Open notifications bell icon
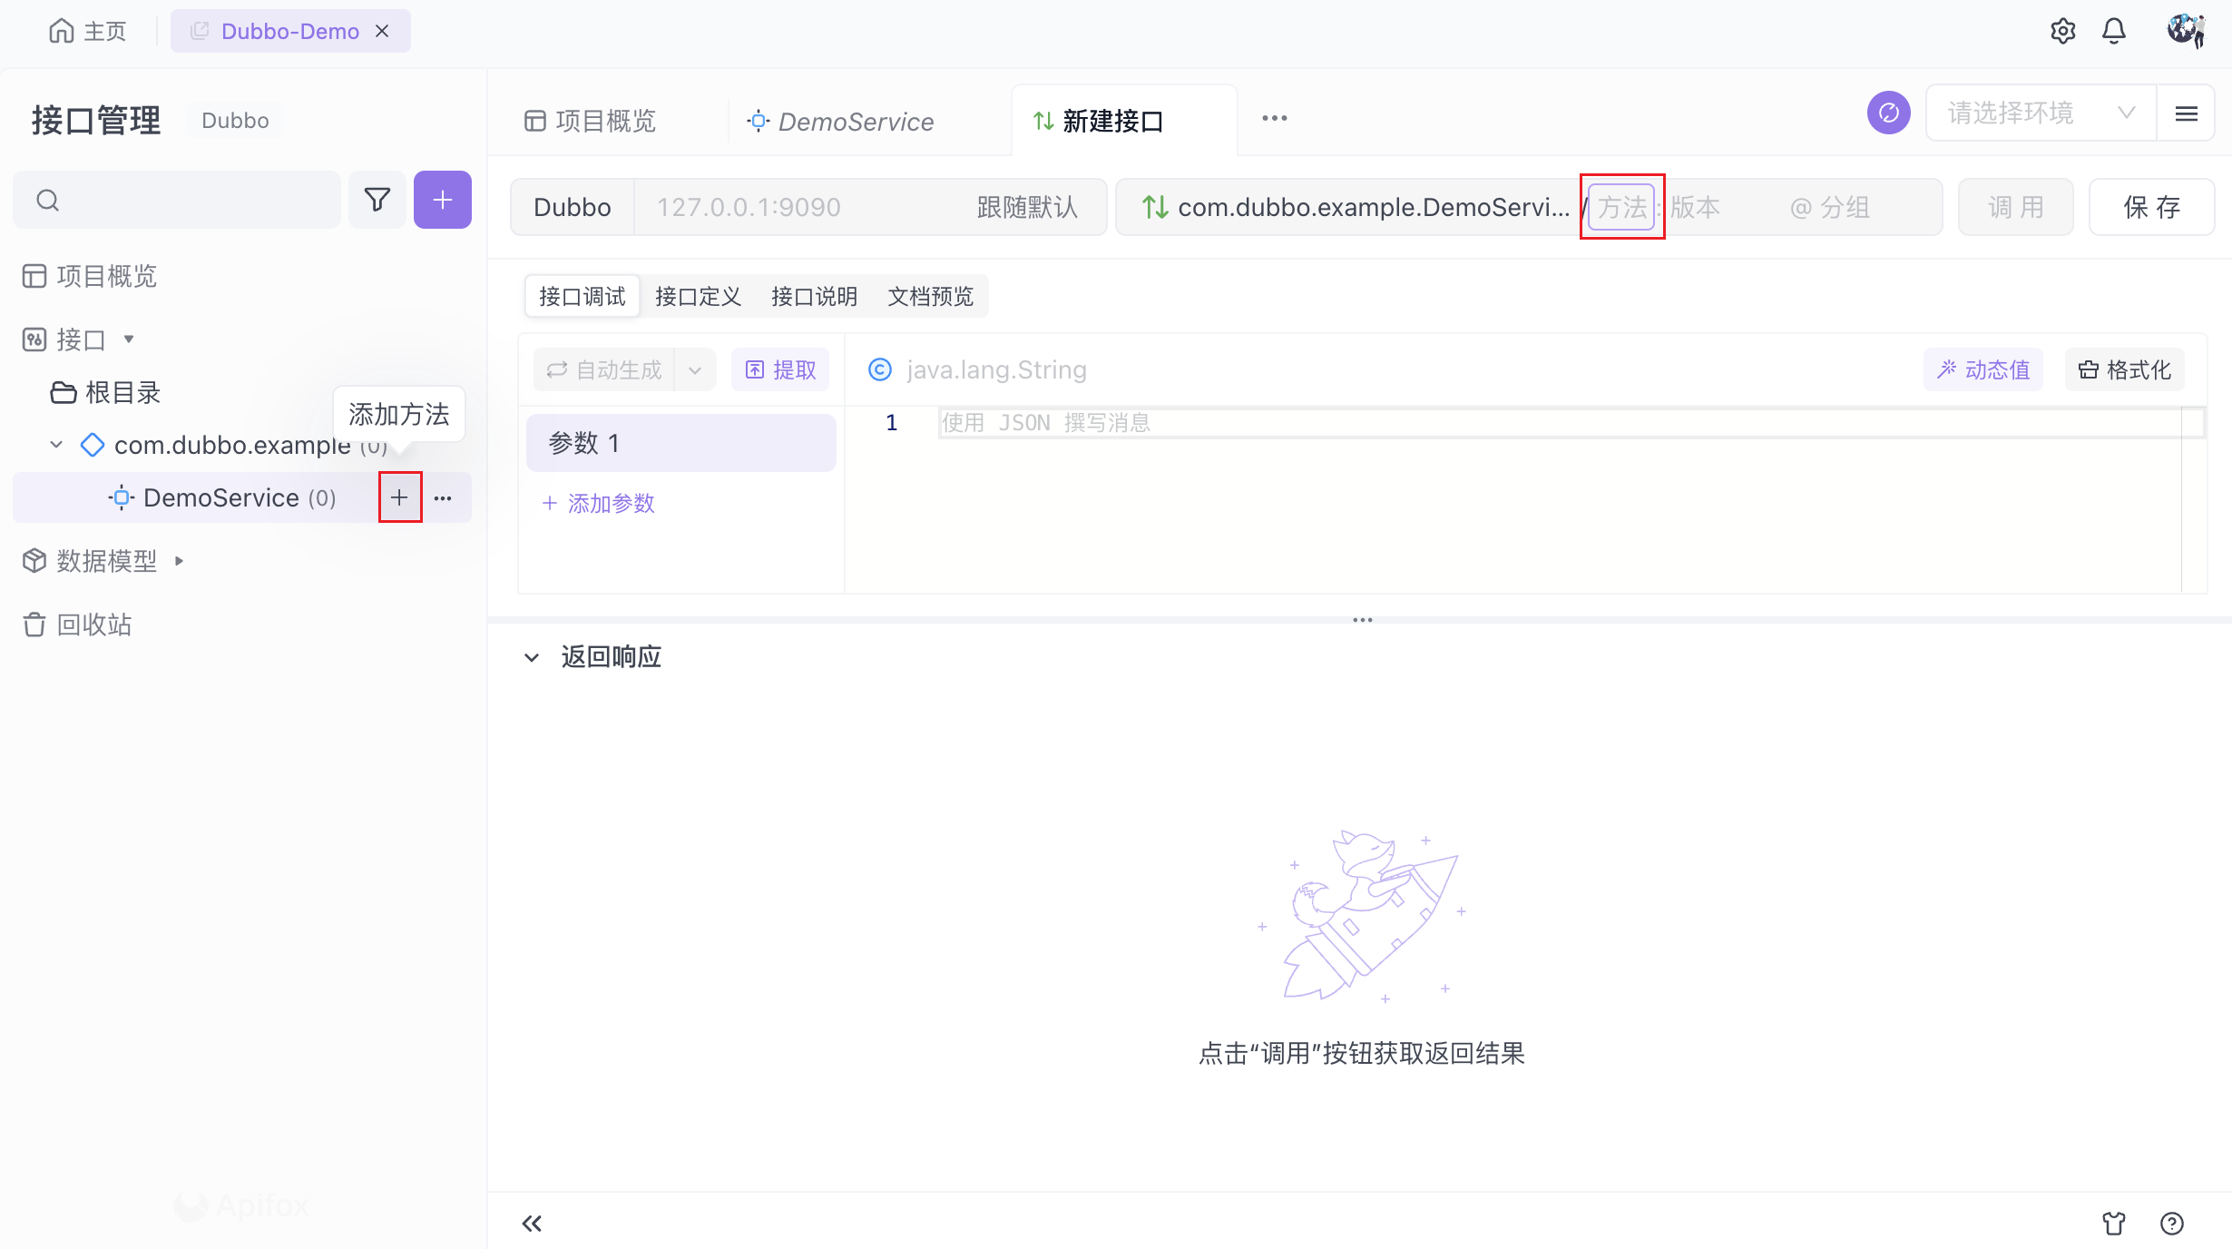The image size is (2232, 1249). (x=2114, y=31)
